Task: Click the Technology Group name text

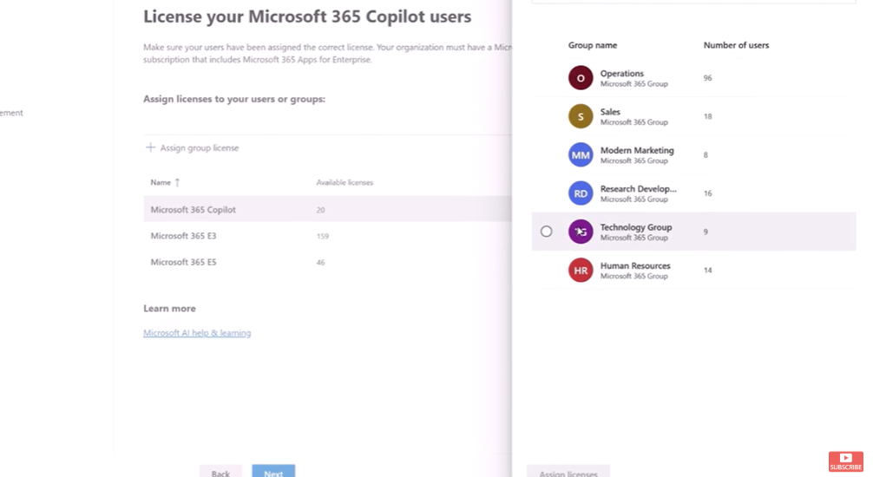Action: [x=636, y=226]
